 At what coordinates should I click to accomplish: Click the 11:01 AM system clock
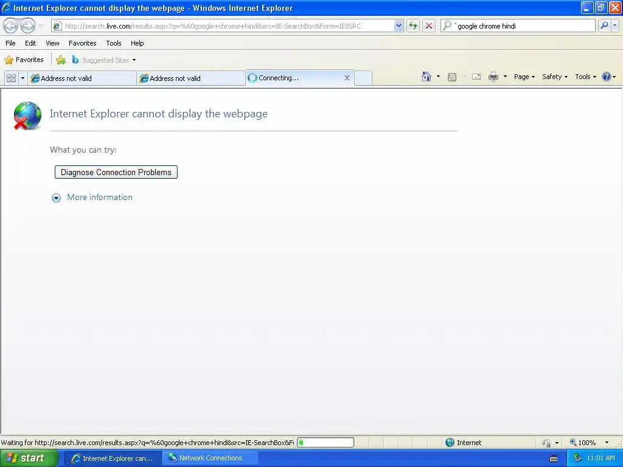pos(600,458)
